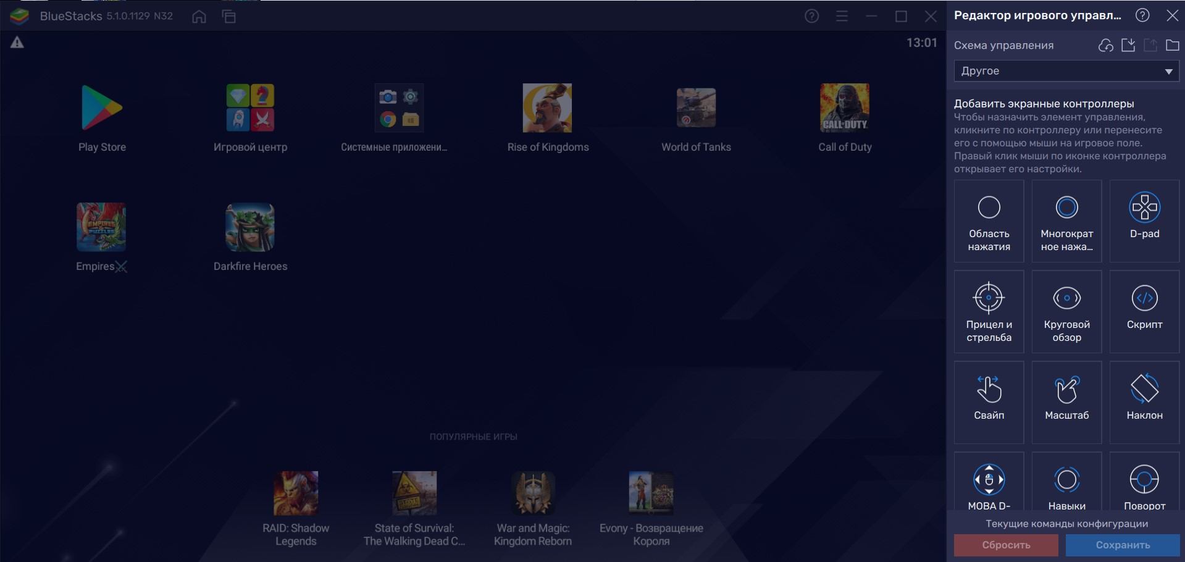Add the Область нажатия tap controller
1185x562 pixels.
[x=989, y=220]
